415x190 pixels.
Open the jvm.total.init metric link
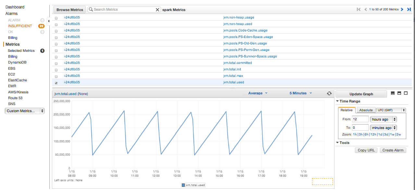(x=232, y=69)
